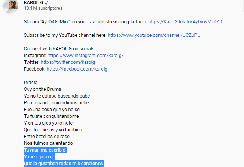Click the line 'Entre botellas de rose'

click(x=47, y=137)
